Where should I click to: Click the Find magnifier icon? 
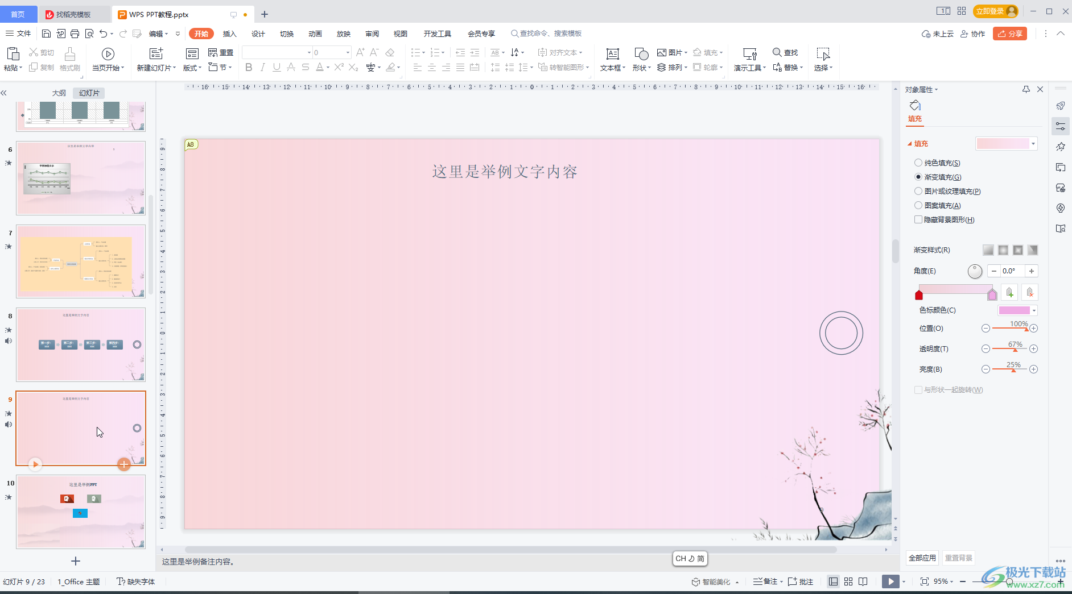[777, 52]
